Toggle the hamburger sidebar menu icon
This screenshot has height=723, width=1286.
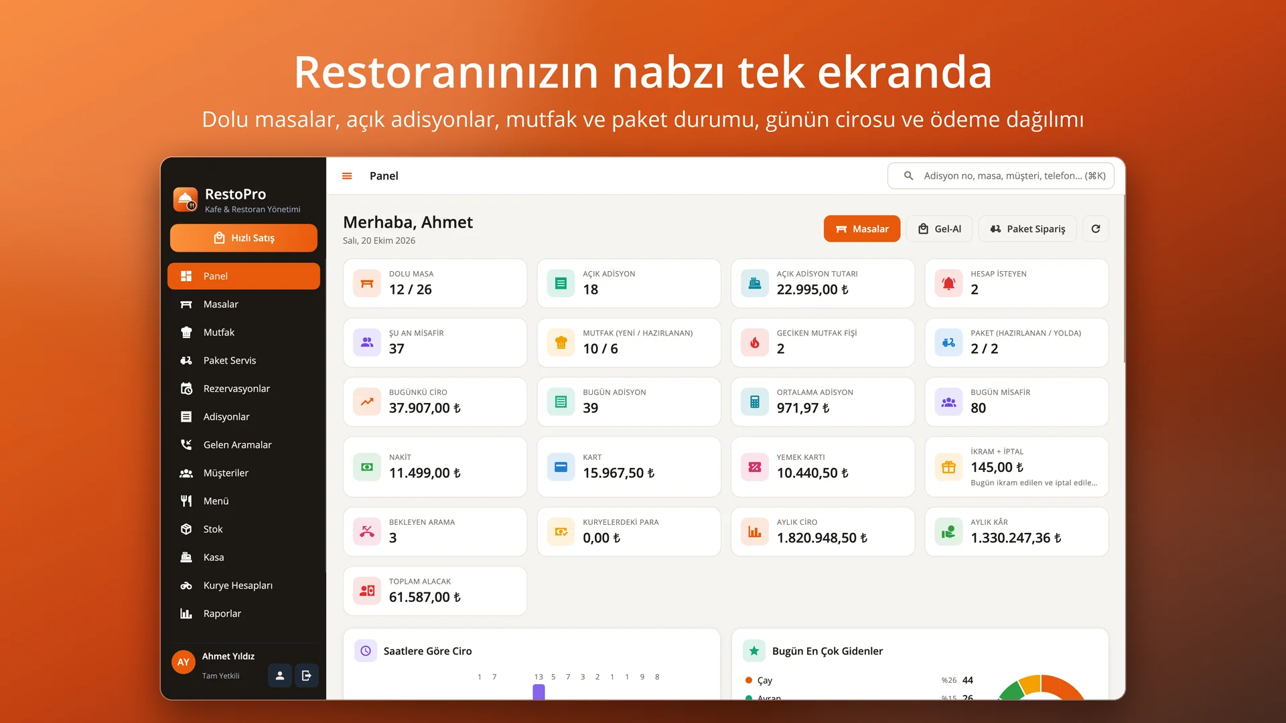tap(347, 176)
